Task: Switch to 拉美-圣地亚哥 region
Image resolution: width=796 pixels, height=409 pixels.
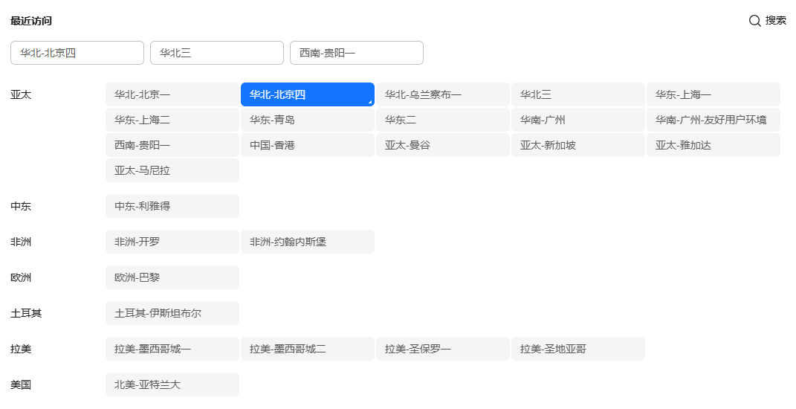Action: coord(578,349)
